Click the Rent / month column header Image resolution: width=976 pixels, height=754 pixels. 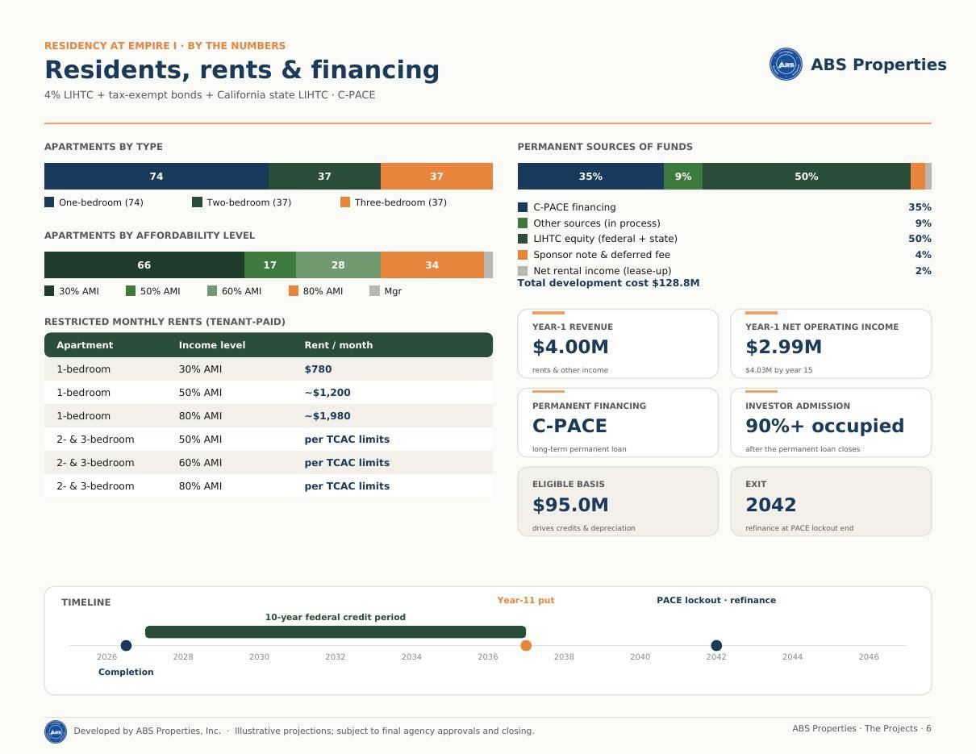tap(339, 345)
